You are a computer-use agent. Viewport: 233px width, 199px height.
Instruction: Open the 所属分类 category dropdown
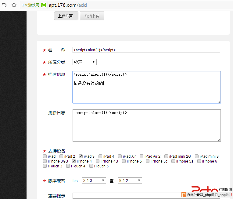[x=84, y=62]
